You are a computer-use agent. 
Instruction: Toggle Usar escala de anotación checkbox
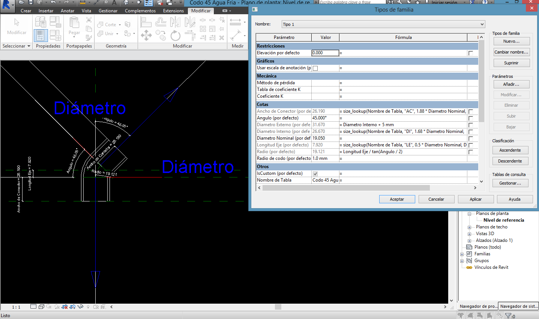click(315, 68)
